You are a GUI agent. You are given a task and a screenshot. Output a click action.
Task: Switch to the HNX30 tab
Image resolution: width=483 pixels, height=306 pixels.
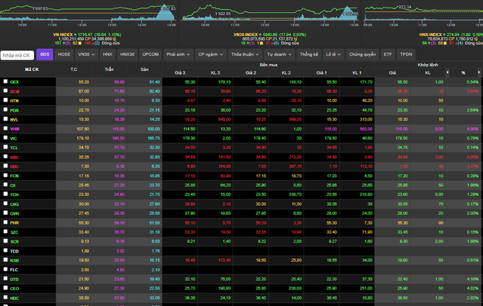(x=127, y=55)
